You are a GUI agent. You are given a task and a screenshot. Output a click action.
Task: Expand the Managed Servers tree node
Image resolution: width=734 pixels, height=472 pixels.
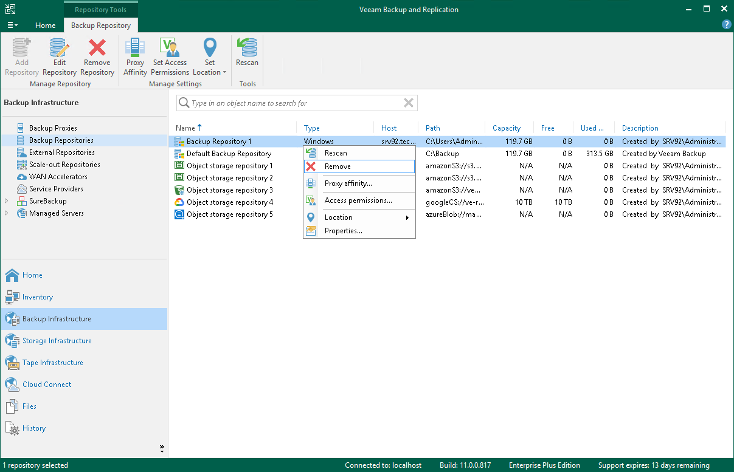(x=7, y=213)
